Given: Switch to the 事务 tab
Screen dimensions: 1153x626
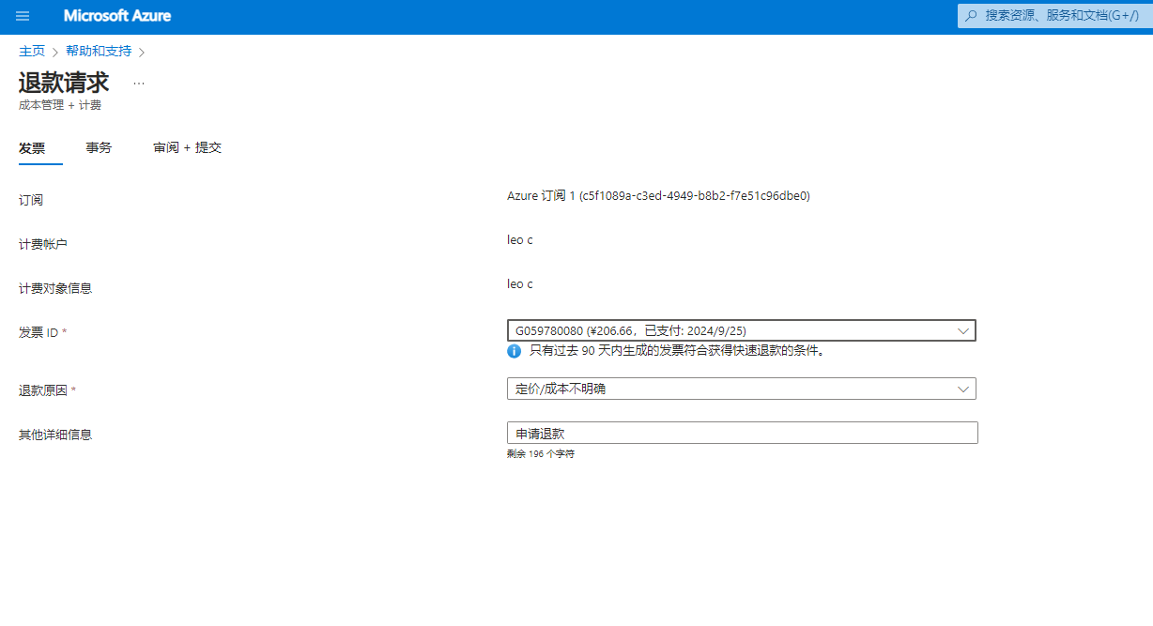Looking at the screenshot, I should [99, 148].
